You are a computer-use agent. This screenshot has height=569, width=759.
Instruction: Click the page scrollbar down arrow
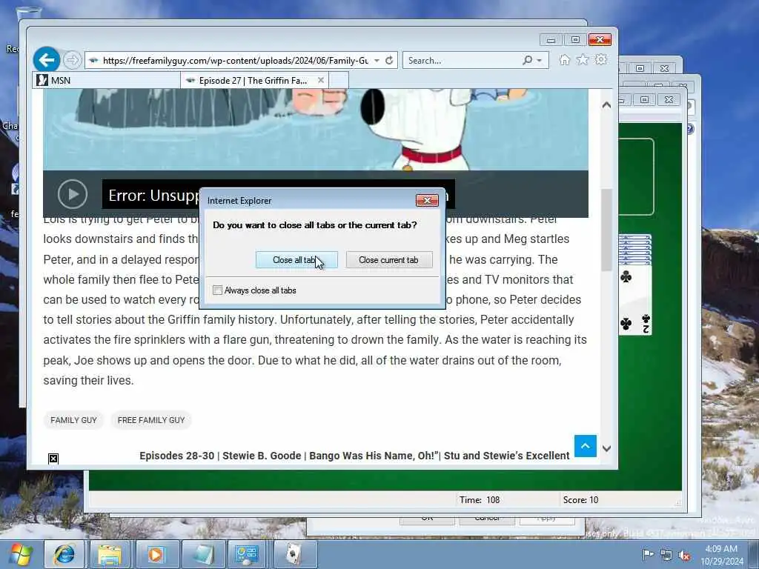[x=606, y=448]
